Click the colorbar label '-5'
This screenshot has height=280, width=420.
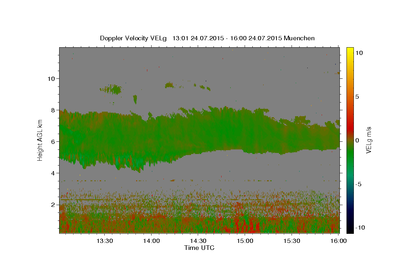click(359, 184)
